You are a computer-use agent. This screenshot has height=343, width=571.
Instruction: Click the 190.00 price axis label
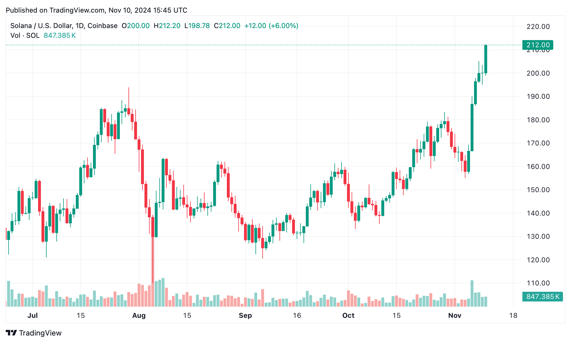538,96
